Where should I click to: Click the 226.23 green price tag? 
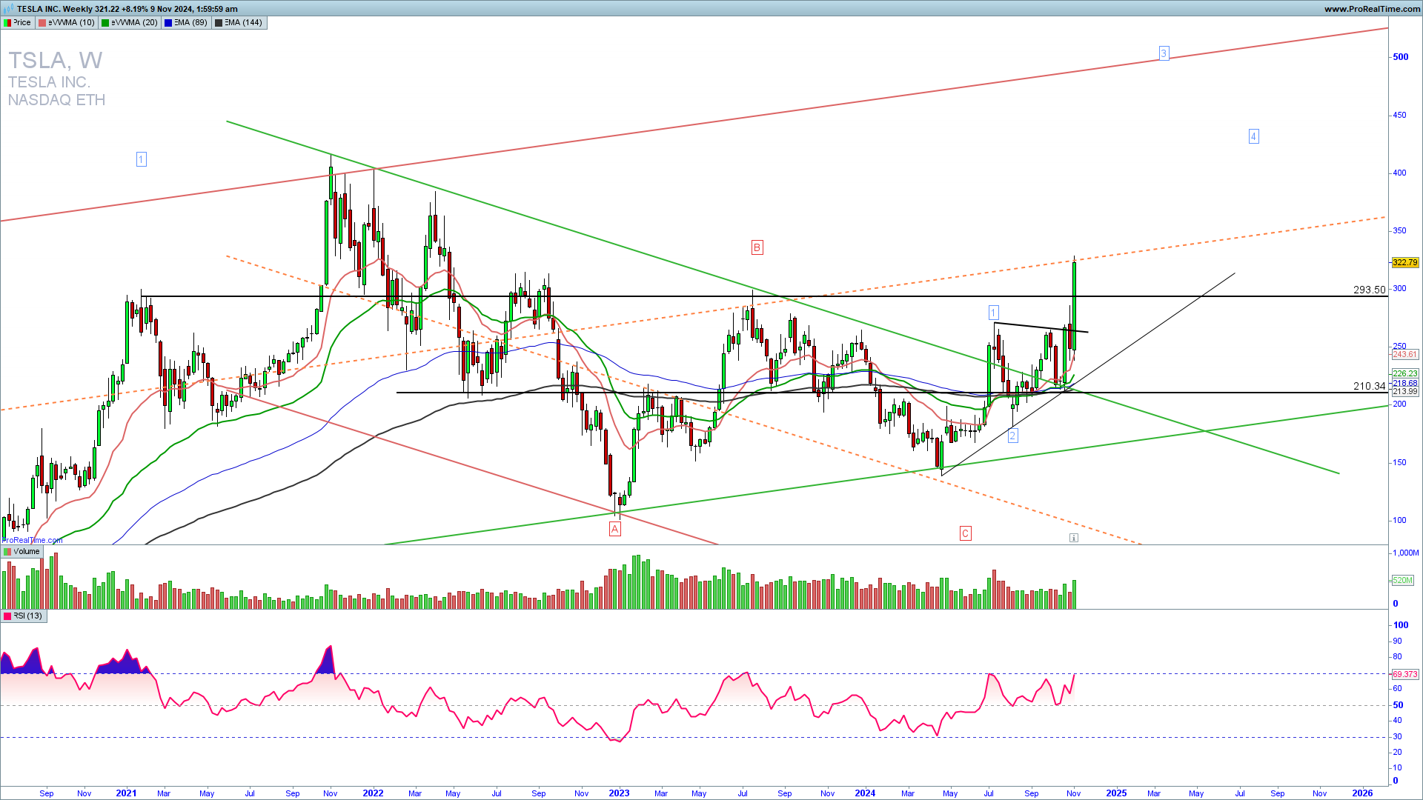coord(1404,373)
